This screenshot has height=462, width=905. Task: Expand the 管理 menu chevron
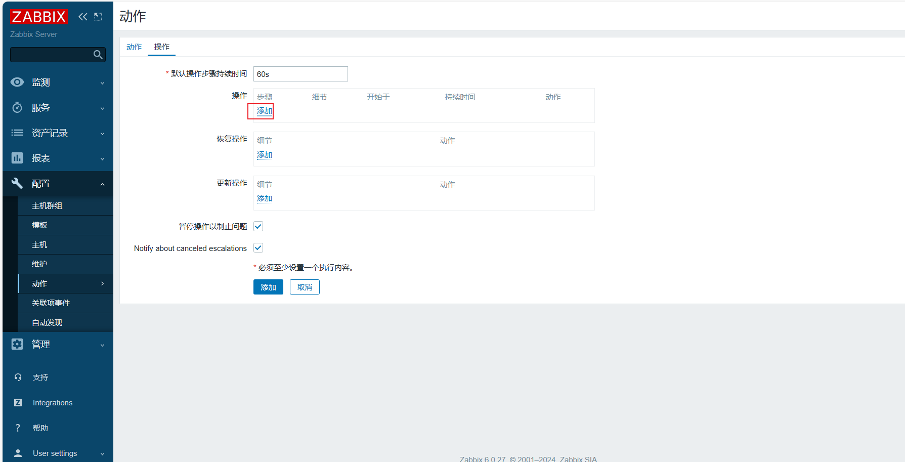(x=102, y=345)
